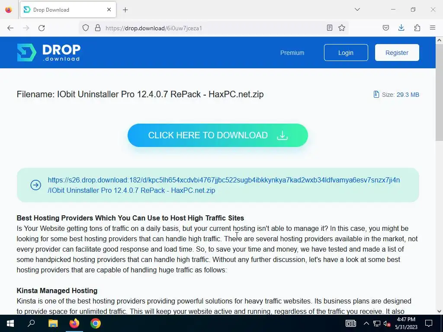Click the Register button

point(397,52)
